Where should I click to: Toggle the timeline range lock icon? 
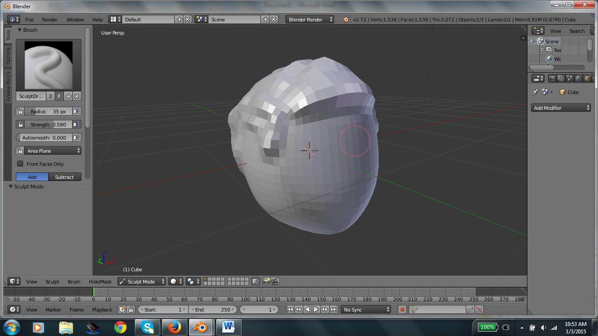coord(131,309)
